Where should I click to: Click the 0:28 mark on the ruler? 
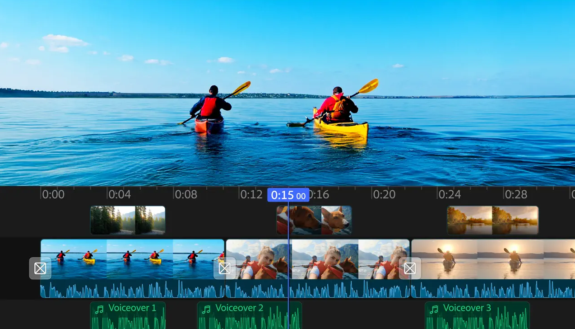pyautogui.click(x=516, y=195)
